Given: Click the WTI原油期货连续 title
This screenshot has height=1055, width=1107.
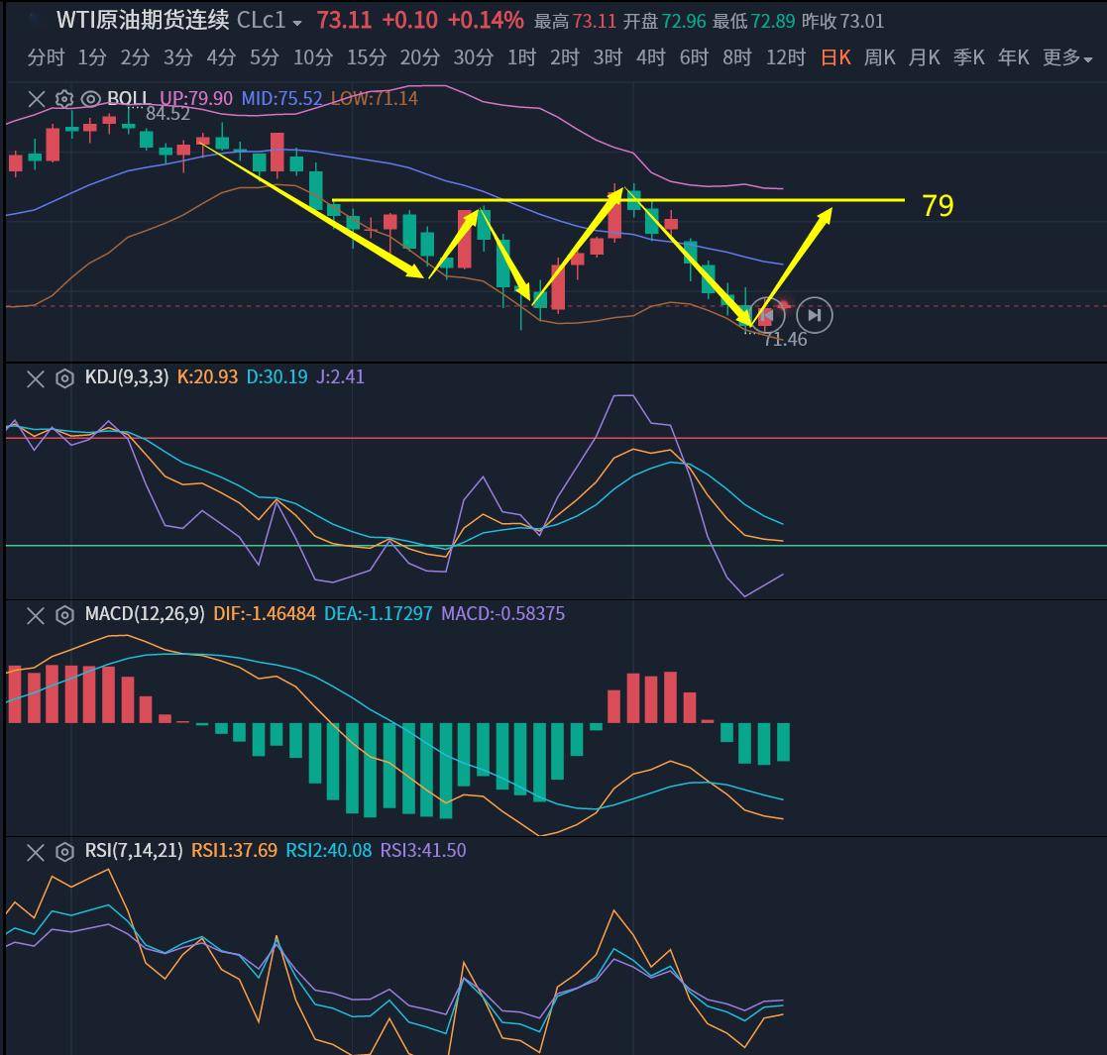Looking at the screenshot, I should 143,21.
